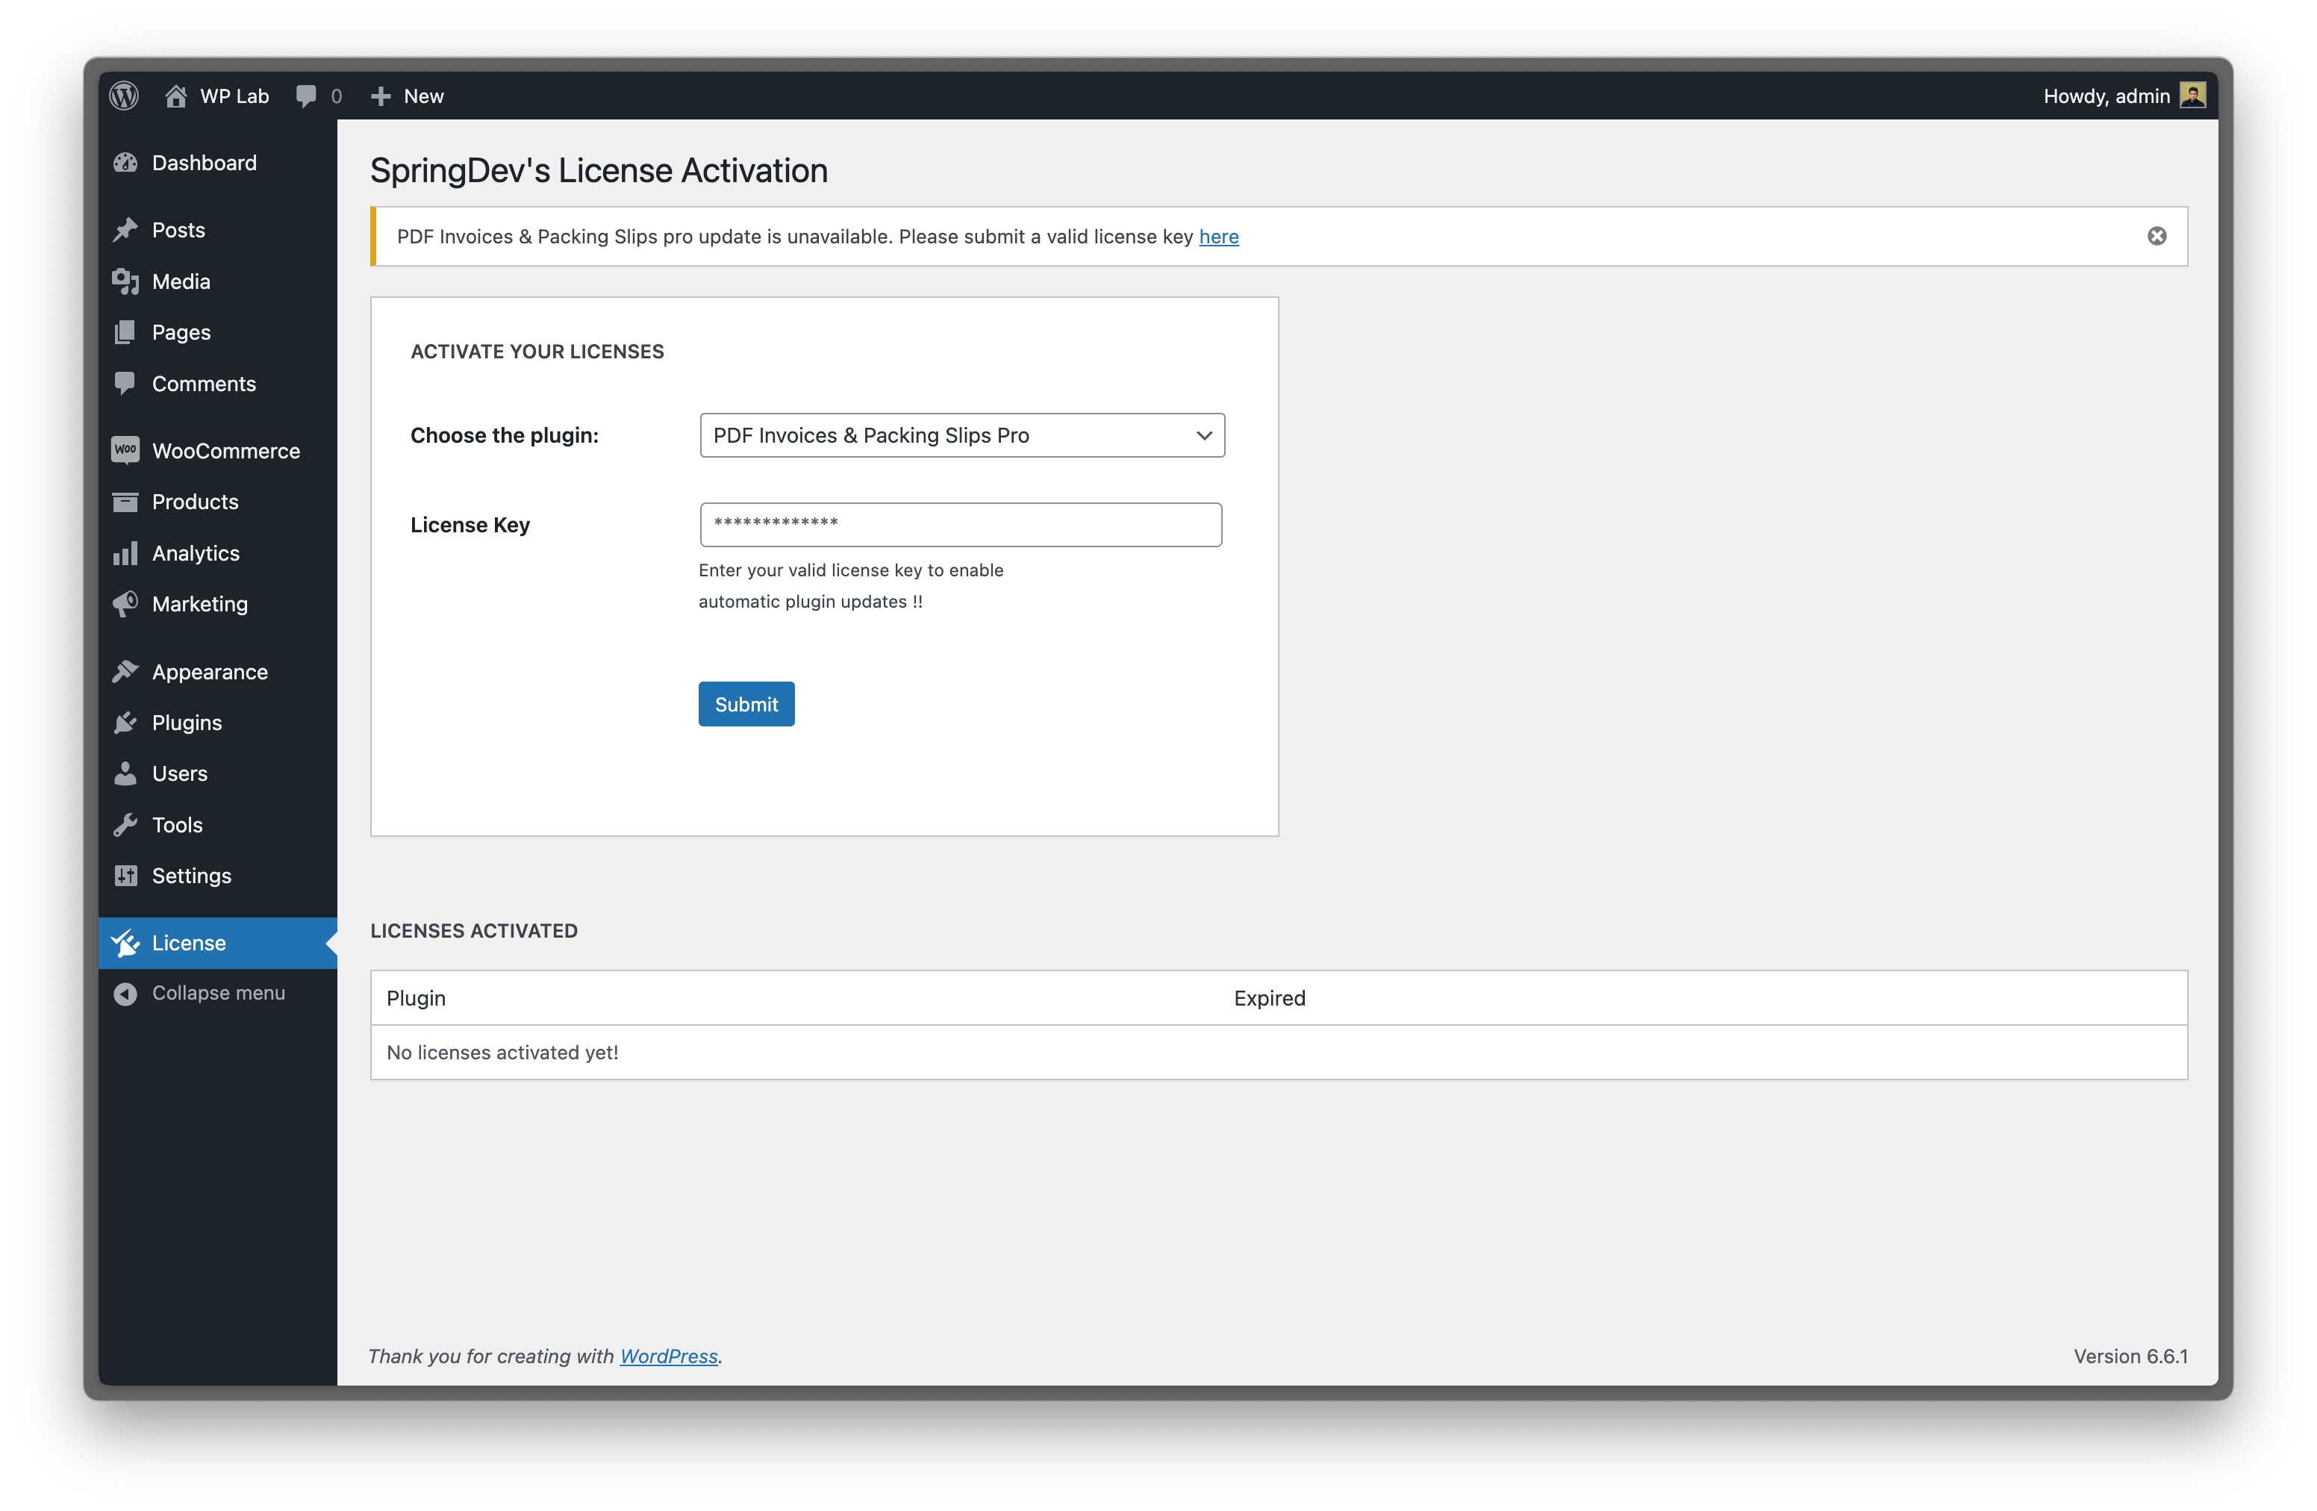This screenshot has width=2317, height=1511.
Task: Click the admin avatar thumbnail
Action: pyautogui.click(x=2192, y=96)
